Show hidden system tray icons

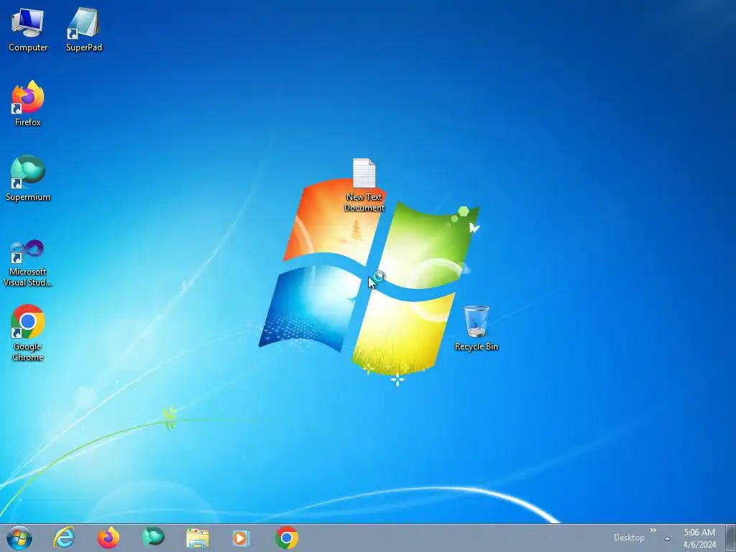pos(667,538)
